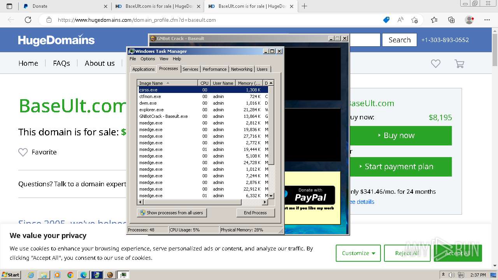The height and width of the screenshot is (280, 498).
Task: Click Reject All cookies
Action: (x=407, y=253)
